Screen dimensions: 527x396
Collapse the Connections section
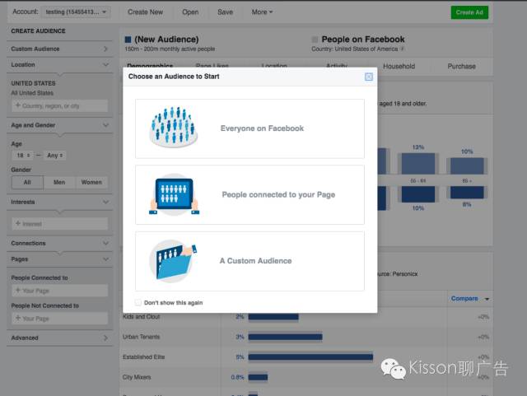click(x=59, y=243)
